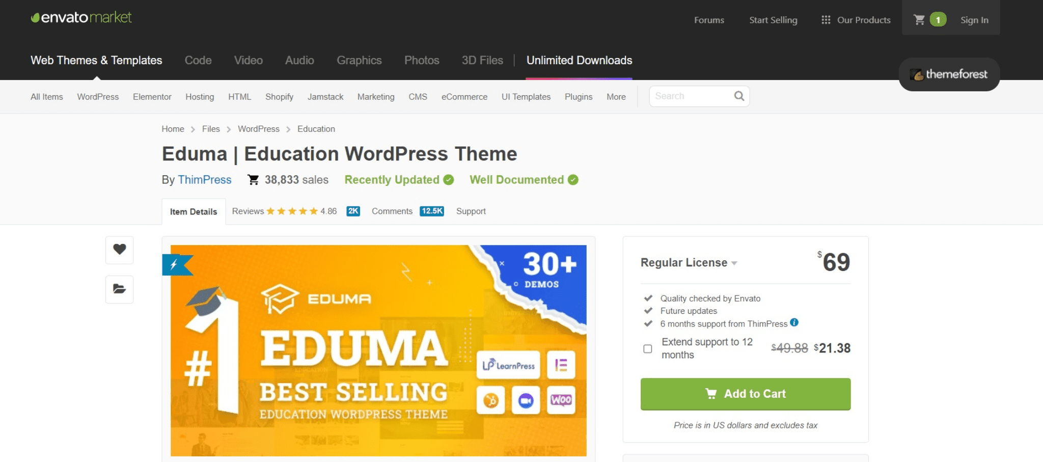This screenshot has width=1043, height=462.
Task: Click the Envato Market logo
Action: 81,17
